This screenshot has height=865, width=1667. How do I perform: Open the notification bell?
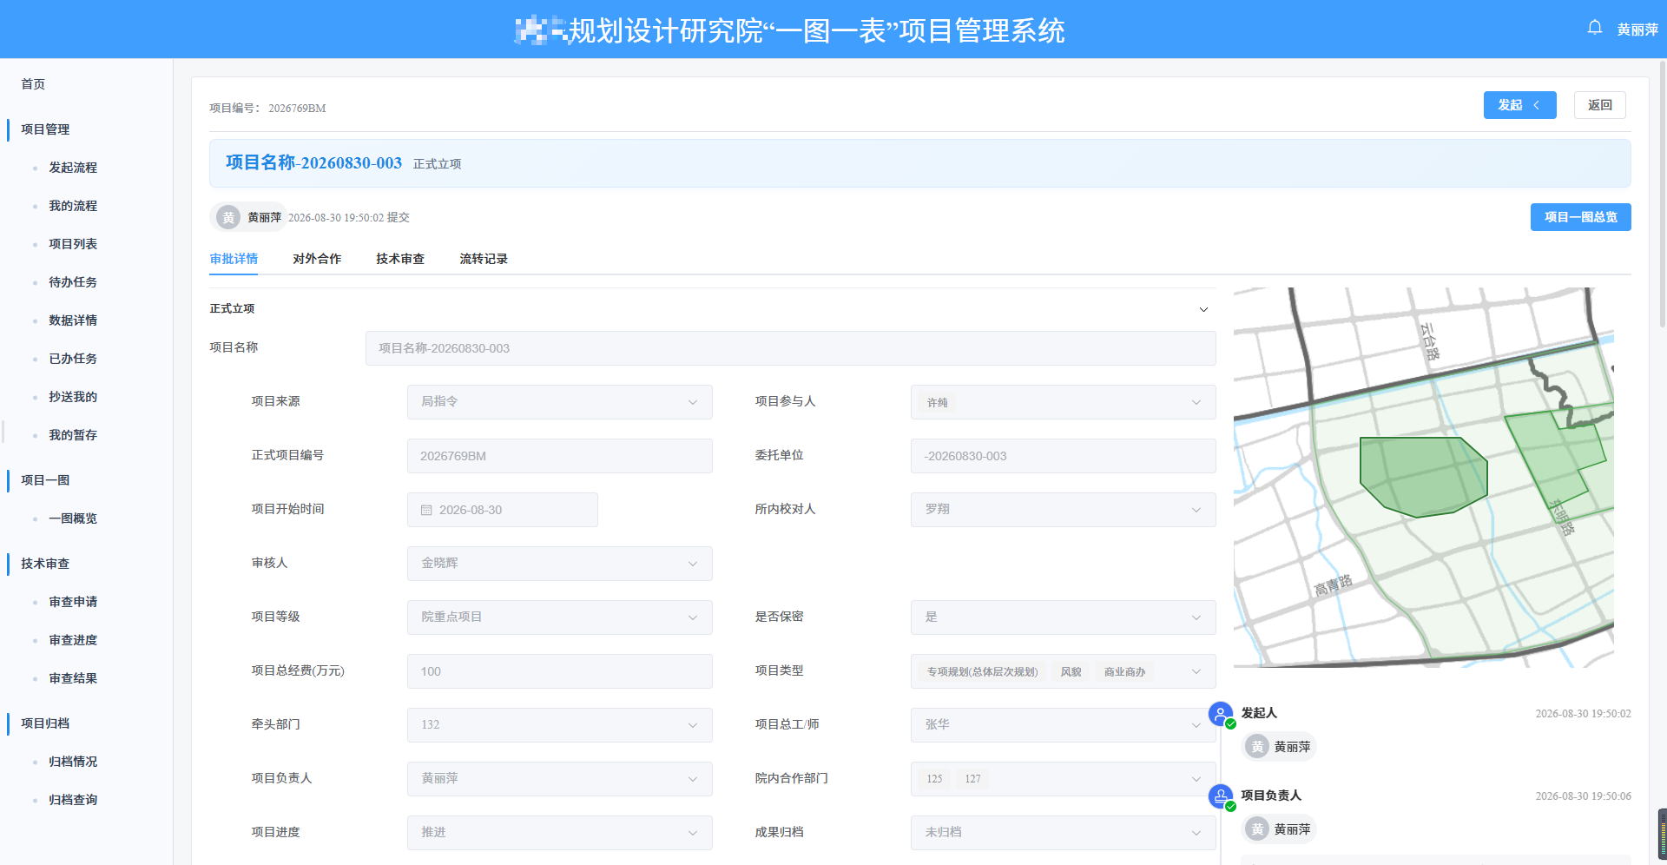click(1595, 28)
